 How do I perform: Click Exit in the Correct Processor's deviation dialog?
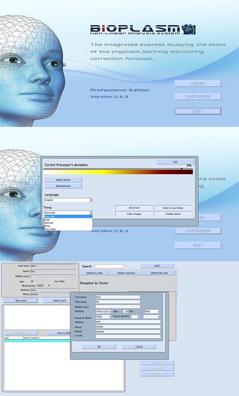point(175,162)
